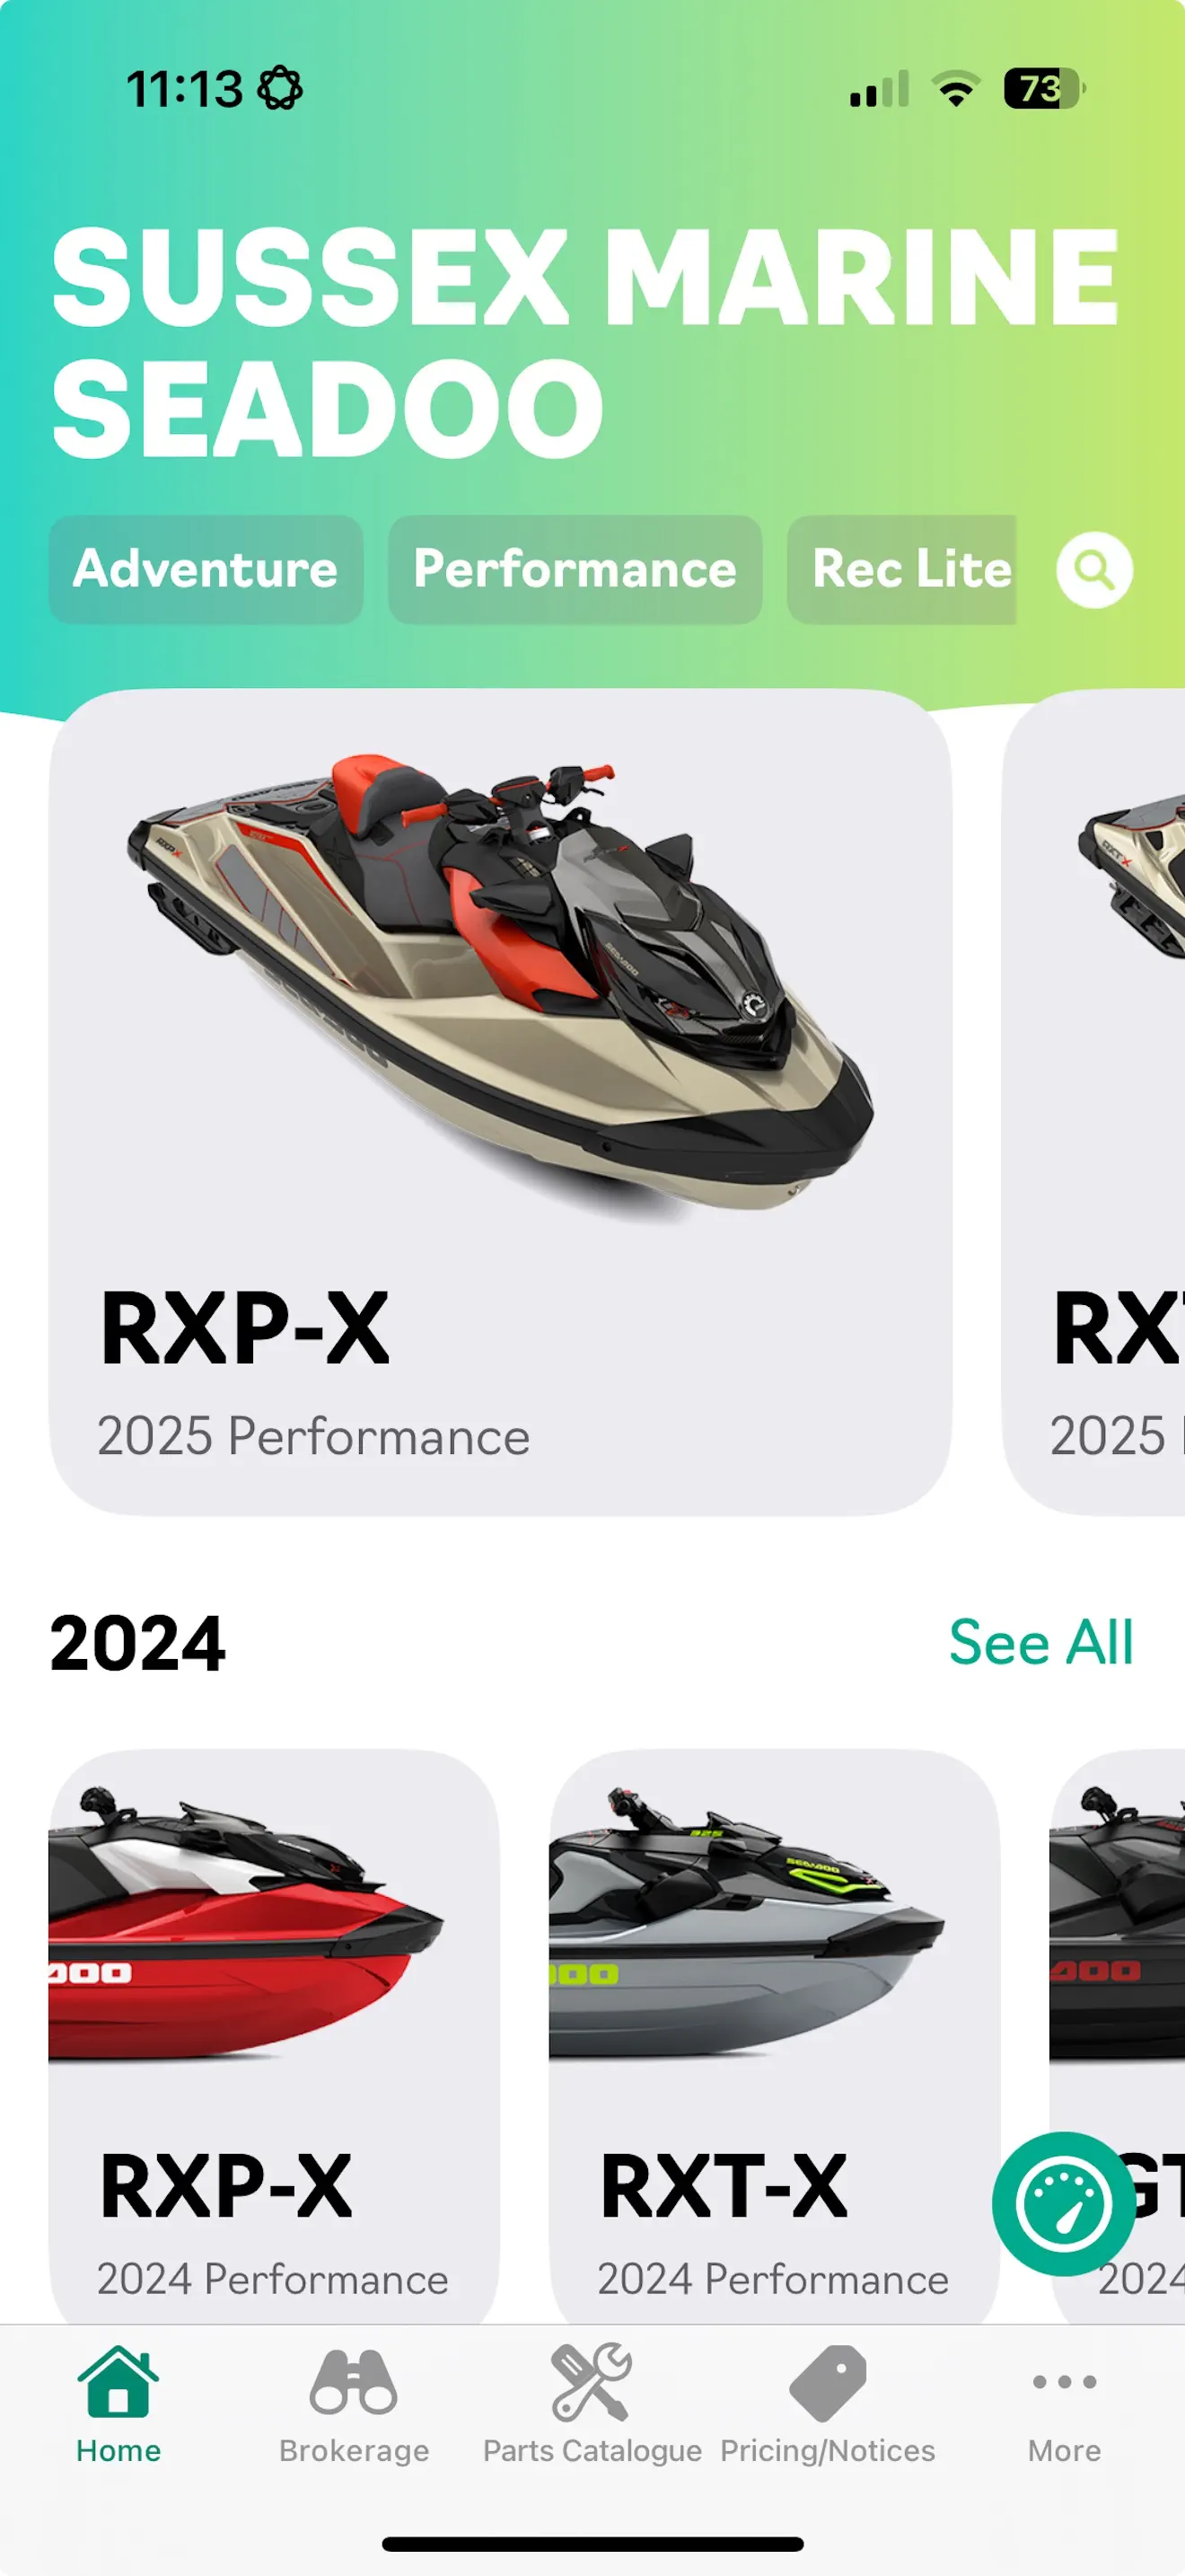Select the Performance category chip
Image resolution: width=1185 pixels, height=2576 pixels.
click(575, 570)
